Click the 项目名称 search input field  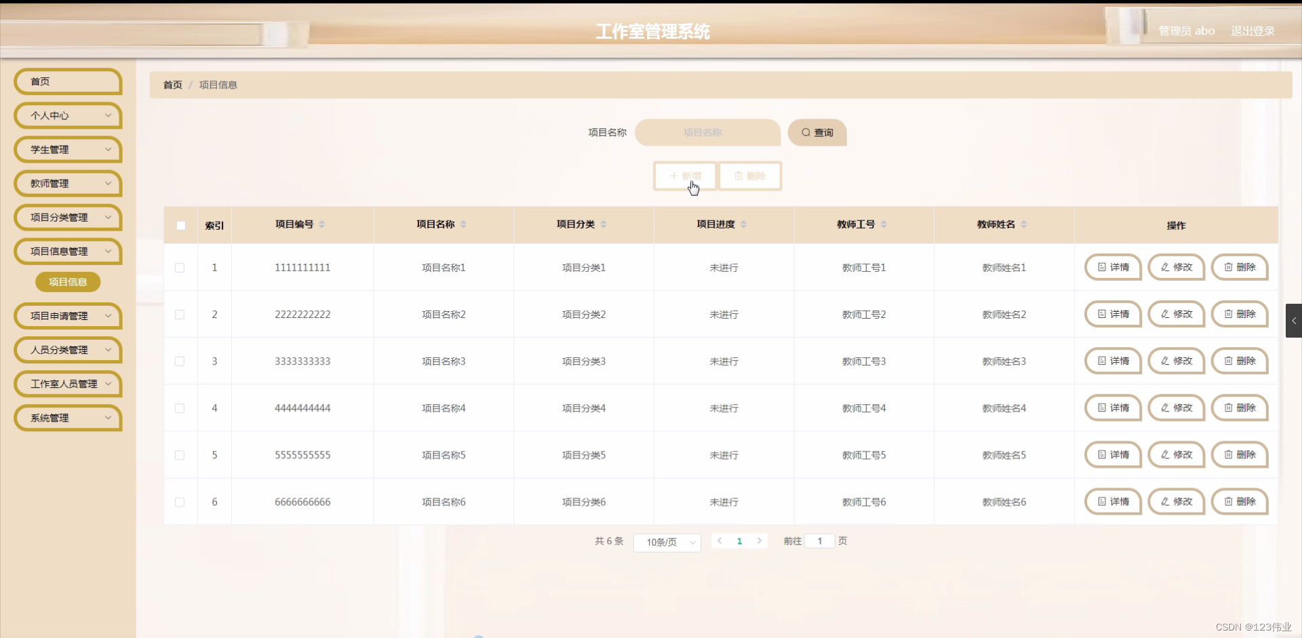coord(707,132)
